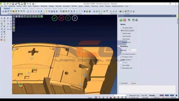Click the New file icon in the quick access bar
The width and height of the screenshot is (179, 101).
pyautogui.click(x=4, y=4)
